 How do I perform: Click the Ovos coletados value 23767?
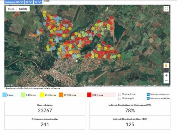pyautogui.click(x=45, y=110)
